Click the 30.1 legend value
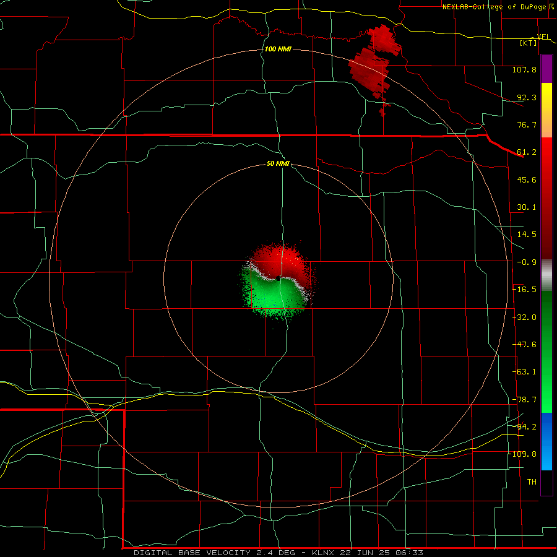The width and height of the screenshot is (557, 557). point(527,207)
